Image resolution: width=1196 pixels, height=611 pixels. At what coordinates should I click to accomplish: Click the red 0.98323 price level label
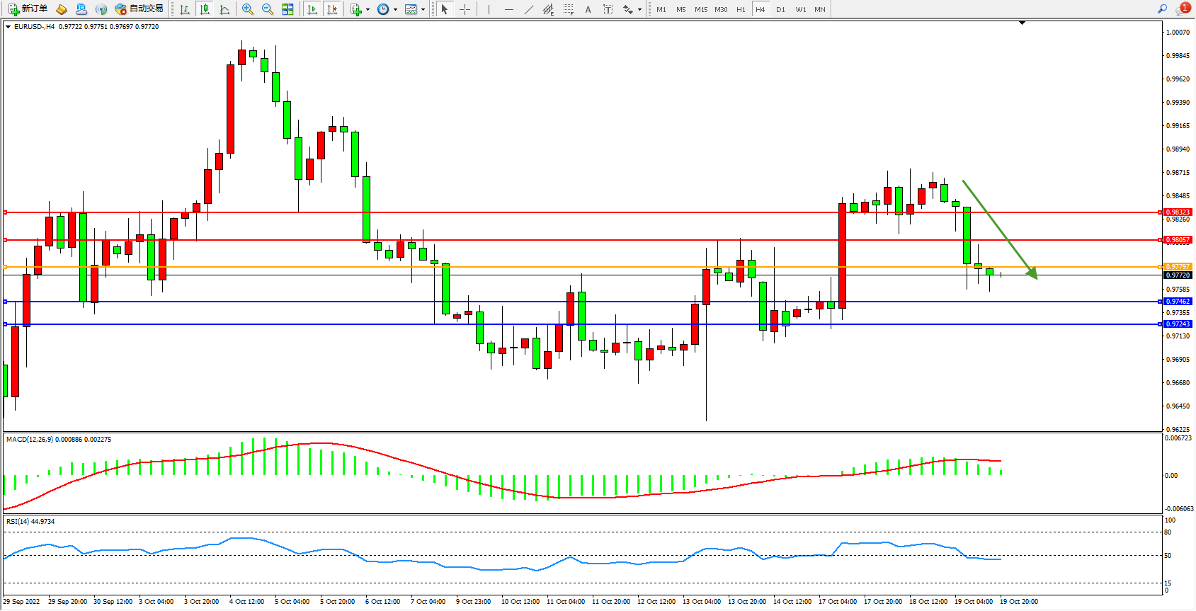1178,212
